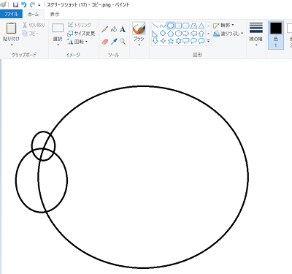Select the Triangle shape
This screenshot has width=292, height=274.
[201, 26]
